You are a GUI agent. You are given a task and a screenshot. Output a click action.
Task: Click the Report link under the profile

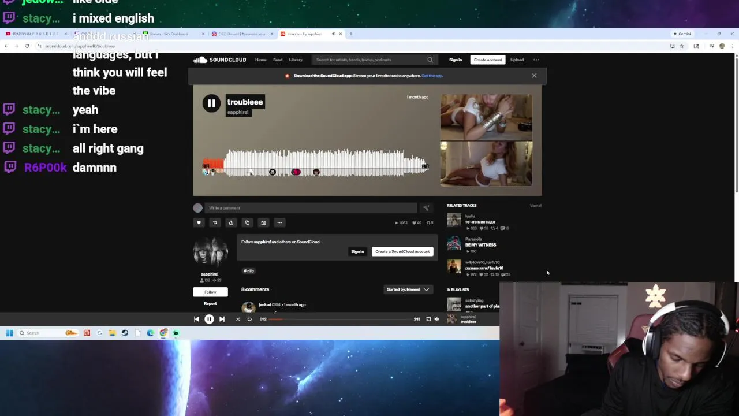(x=210, y=303)
